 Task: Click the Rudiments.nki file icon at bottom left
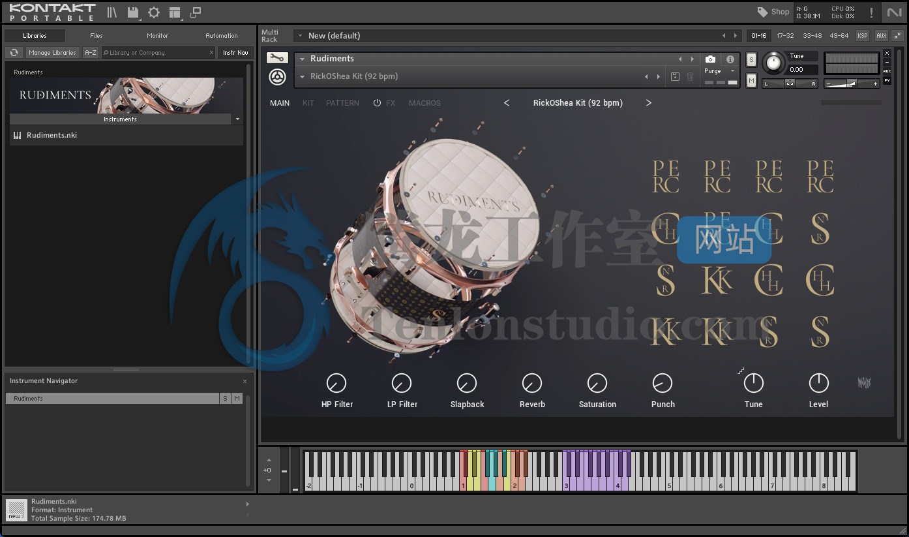pyautogui.click(x=17, y=510)
